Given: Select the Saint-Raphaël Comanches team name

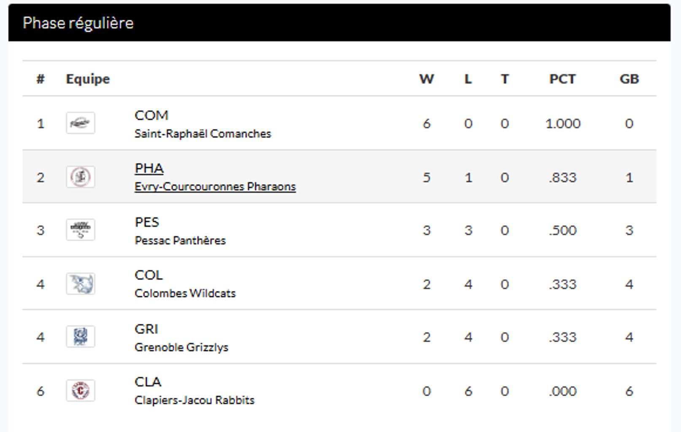Looking at the screenshot, I should [x=203, y=134].
